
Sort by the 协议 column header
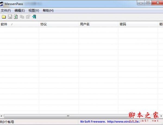pyautogui.click(x=59, y=24)
